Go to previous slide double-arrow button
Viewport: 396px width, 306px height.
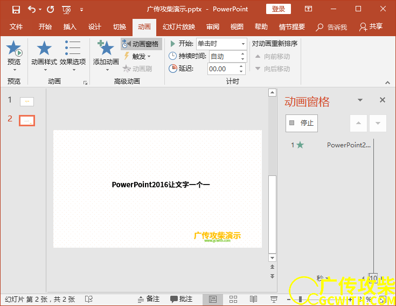(272, 267)
